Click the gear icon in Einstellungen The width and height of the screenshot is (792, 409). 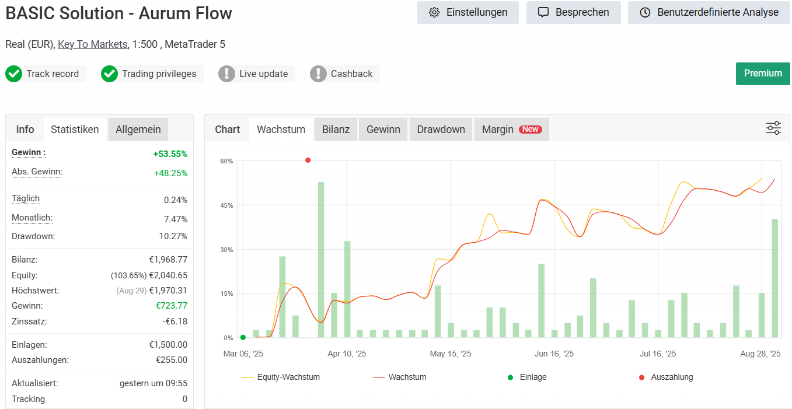[x=434, y=12]
